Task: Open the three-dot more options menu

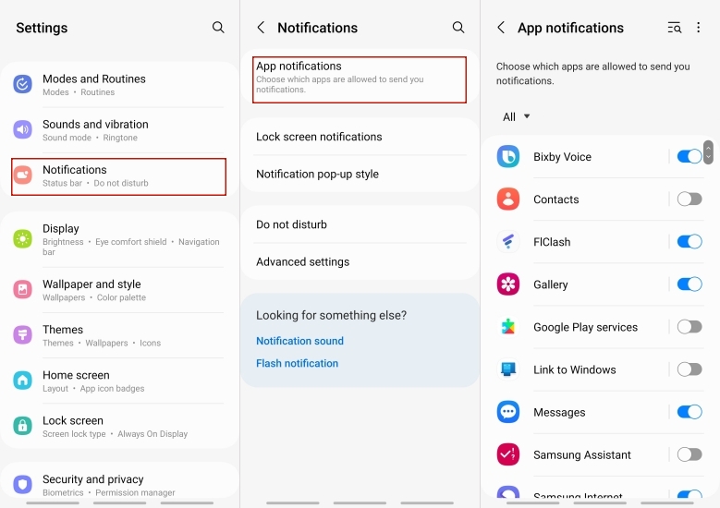Action: click(x=699, y=28)
